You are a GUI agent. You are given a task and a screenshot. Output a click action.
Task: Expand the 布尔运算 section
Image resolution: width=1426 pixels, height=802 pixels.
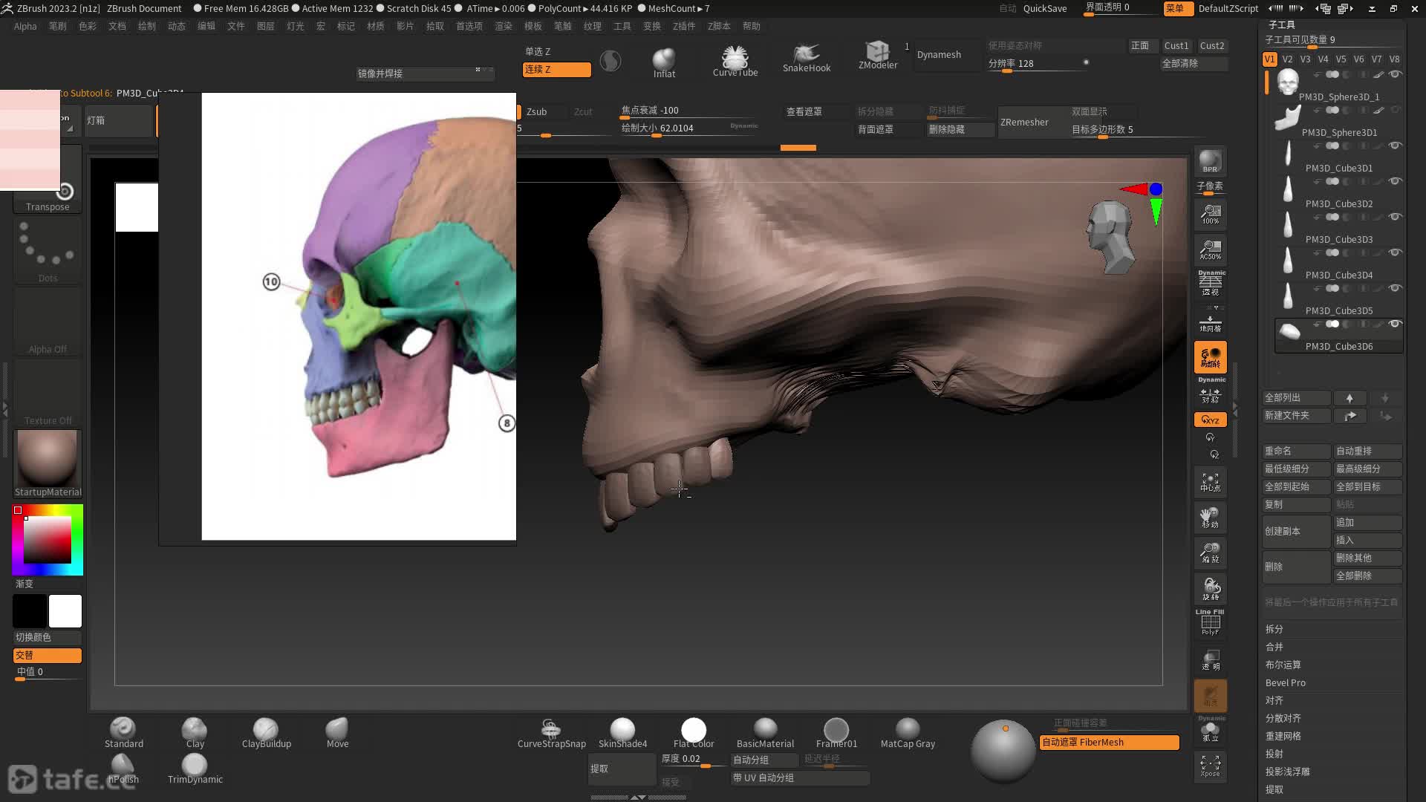[1283, 665]
